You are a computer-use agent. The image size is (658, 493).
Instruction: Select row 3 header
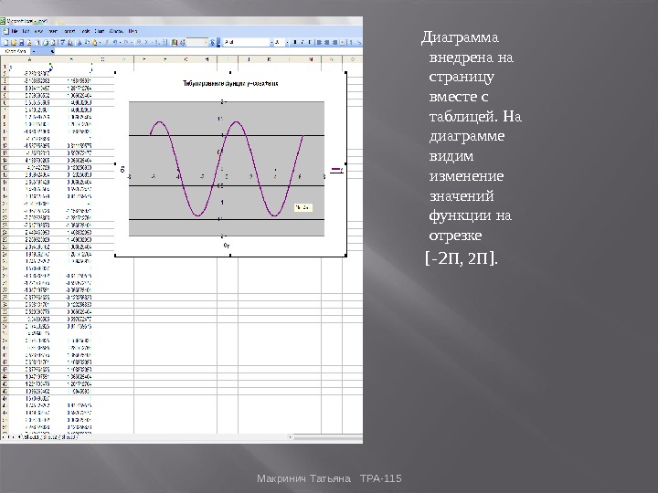pyautogui.click(x=5, y=80)
